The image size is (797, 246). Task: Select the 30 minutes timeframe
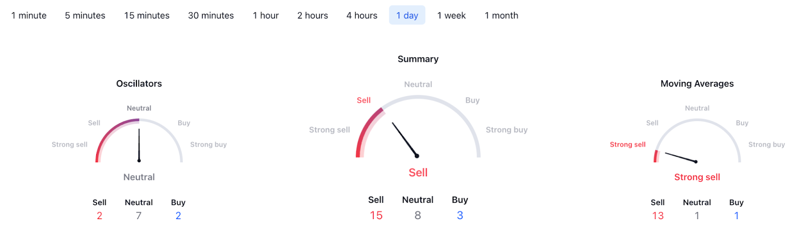pos(211,15)
